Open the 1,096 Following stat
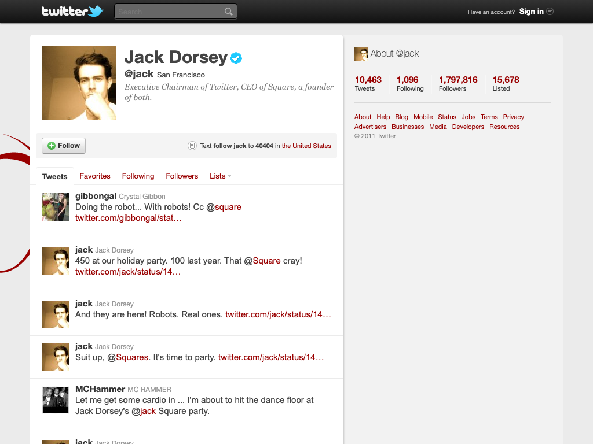This screenshot has width=593, height=444. 410,83
